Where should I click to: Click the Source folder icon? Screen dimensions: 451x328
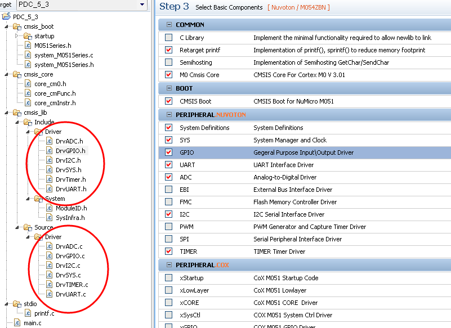[x=28, y=227]
